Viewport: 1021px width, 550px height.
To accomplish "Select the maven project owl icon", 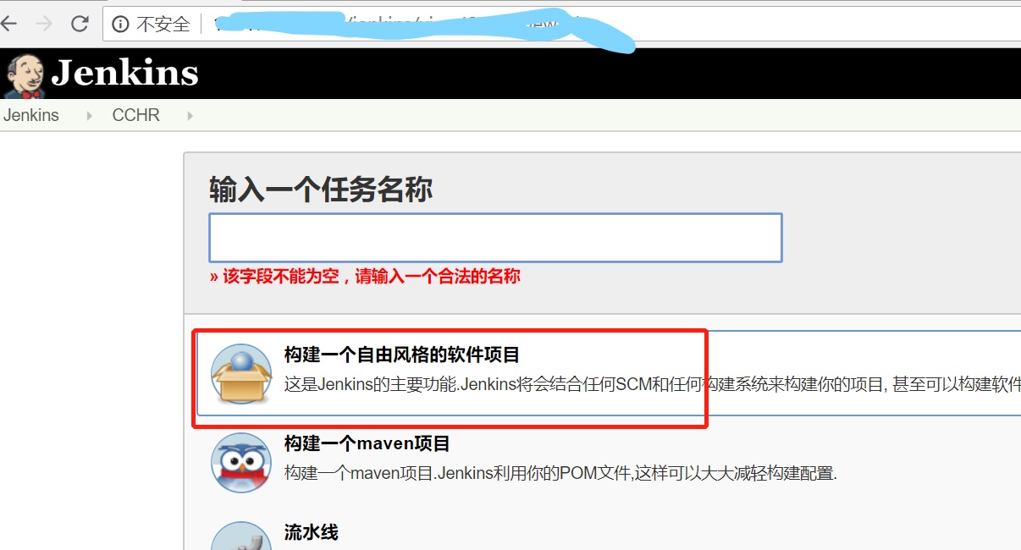I will coord(241,462).
